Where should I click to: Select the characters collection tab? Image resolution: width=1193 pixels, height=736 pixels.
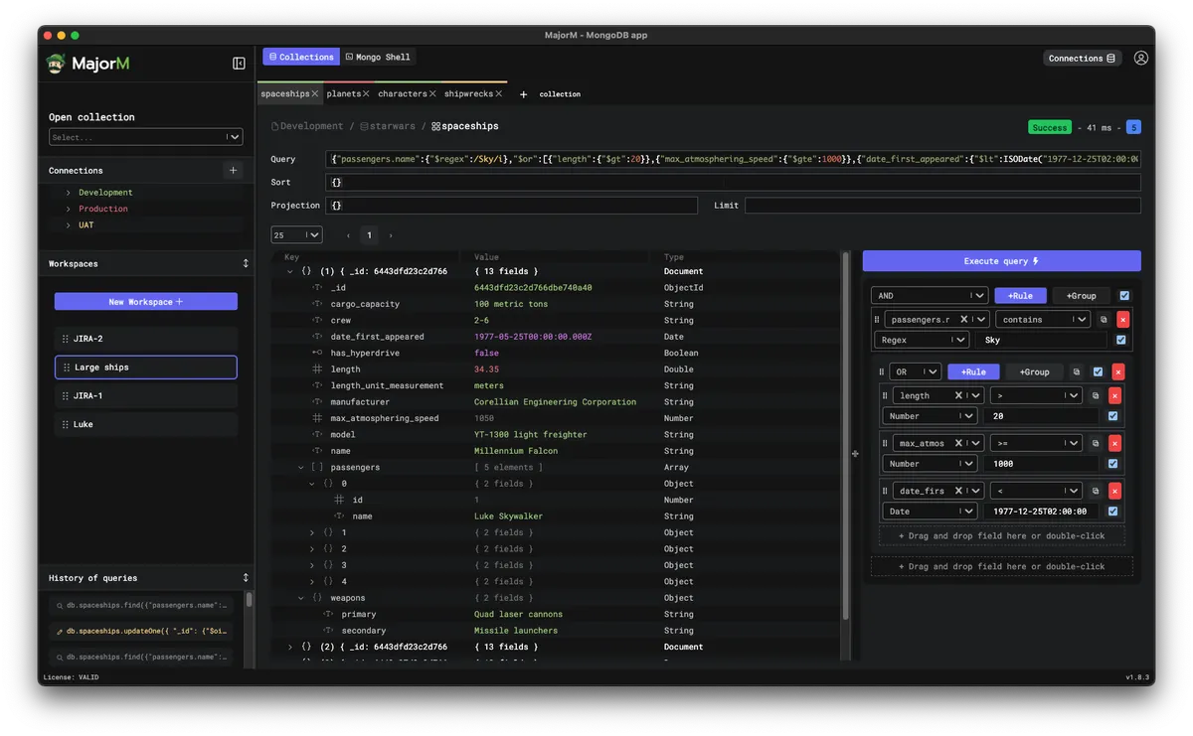[402, 93]
